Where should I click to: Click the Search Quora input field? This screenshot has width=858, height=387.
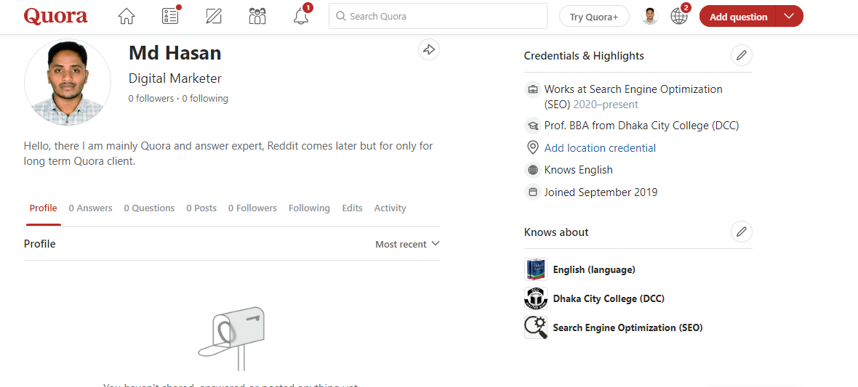[438, 17]
